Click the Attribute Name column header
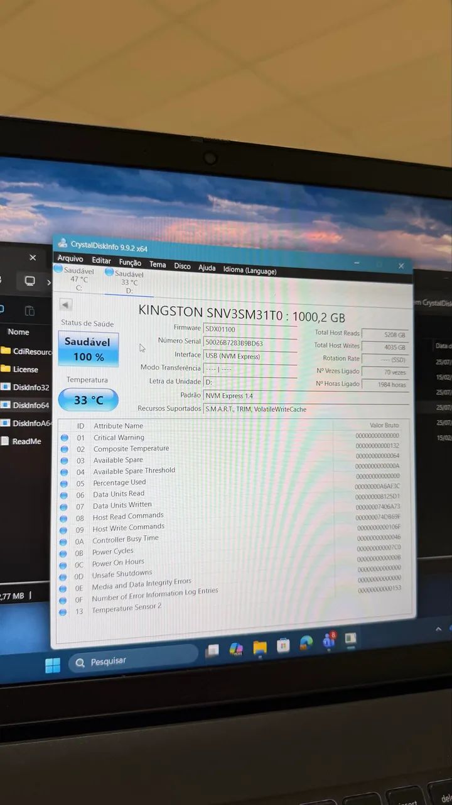 click(x=118, y=426)
